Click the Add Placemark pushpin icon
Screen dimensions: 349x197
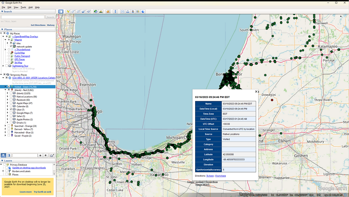68,11
